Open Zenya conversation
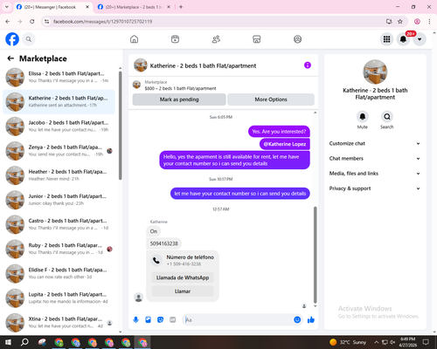The height and width of the screenshot is (349, 437). 59,151
